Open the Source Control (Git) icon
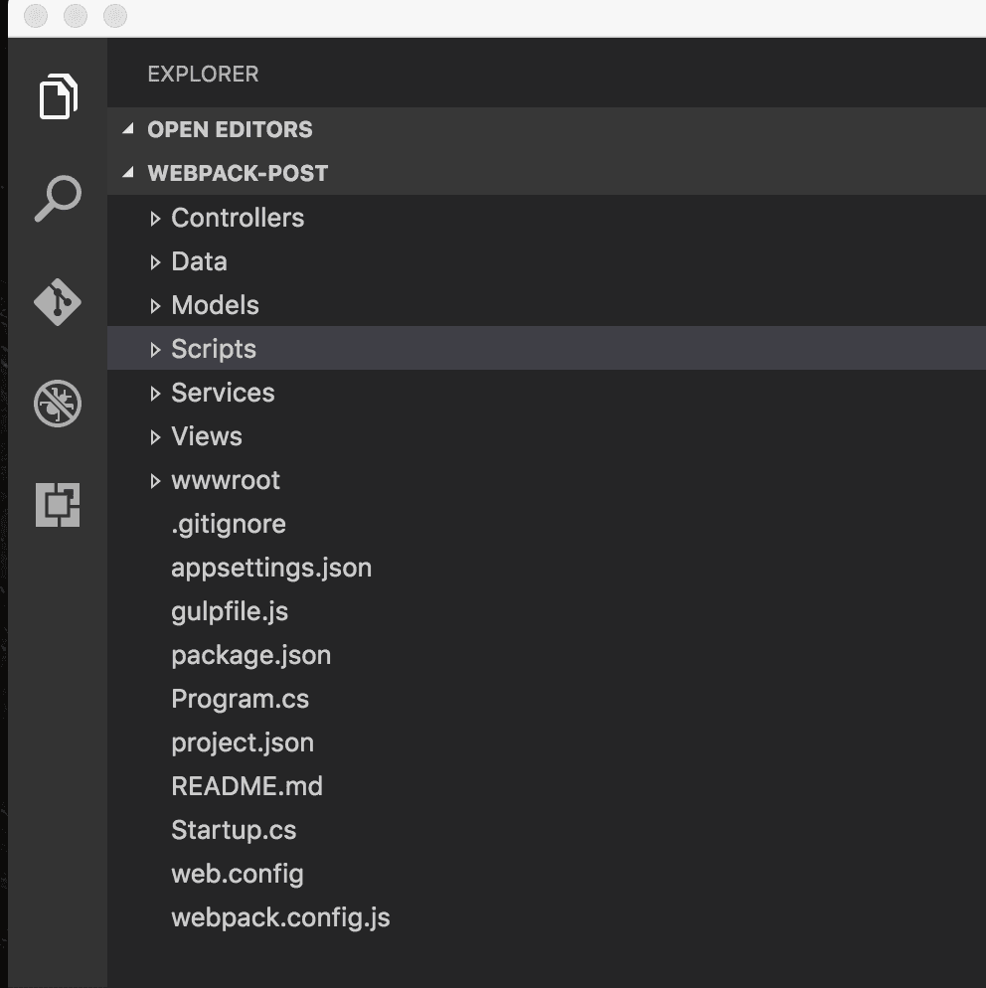Viewport: 986px width, 988px height. click(x=57, y=302)
